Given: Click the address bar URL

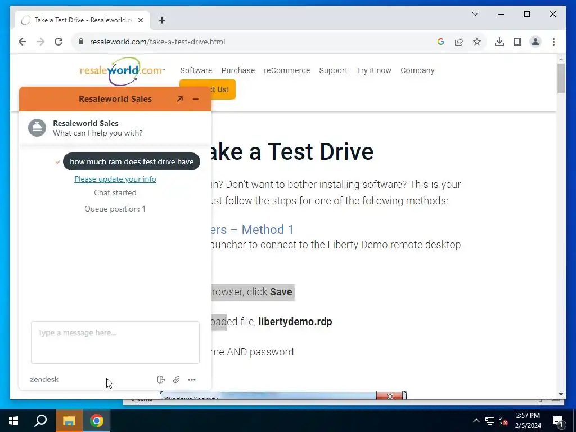Looking at the screenshot, I should coord(157,42).
